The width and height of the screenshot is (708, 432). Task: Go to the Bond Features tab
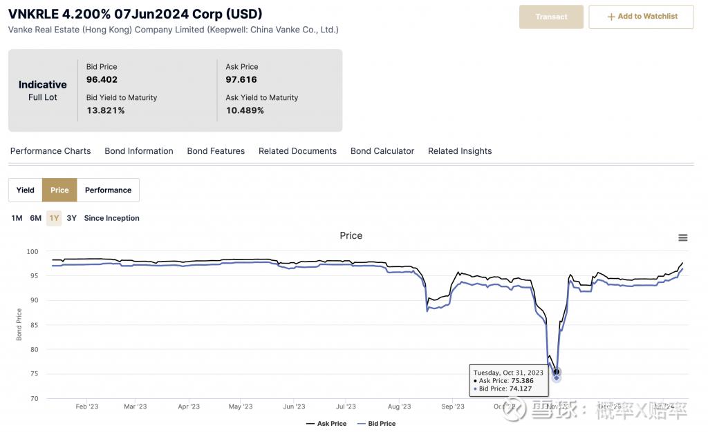click(216, 151)
